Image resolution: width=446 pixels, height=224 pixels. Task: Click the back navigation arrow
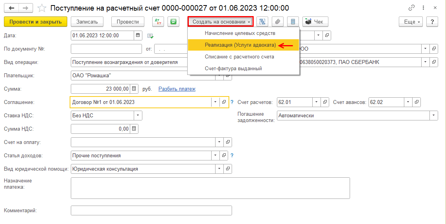[x=12, y=8]
